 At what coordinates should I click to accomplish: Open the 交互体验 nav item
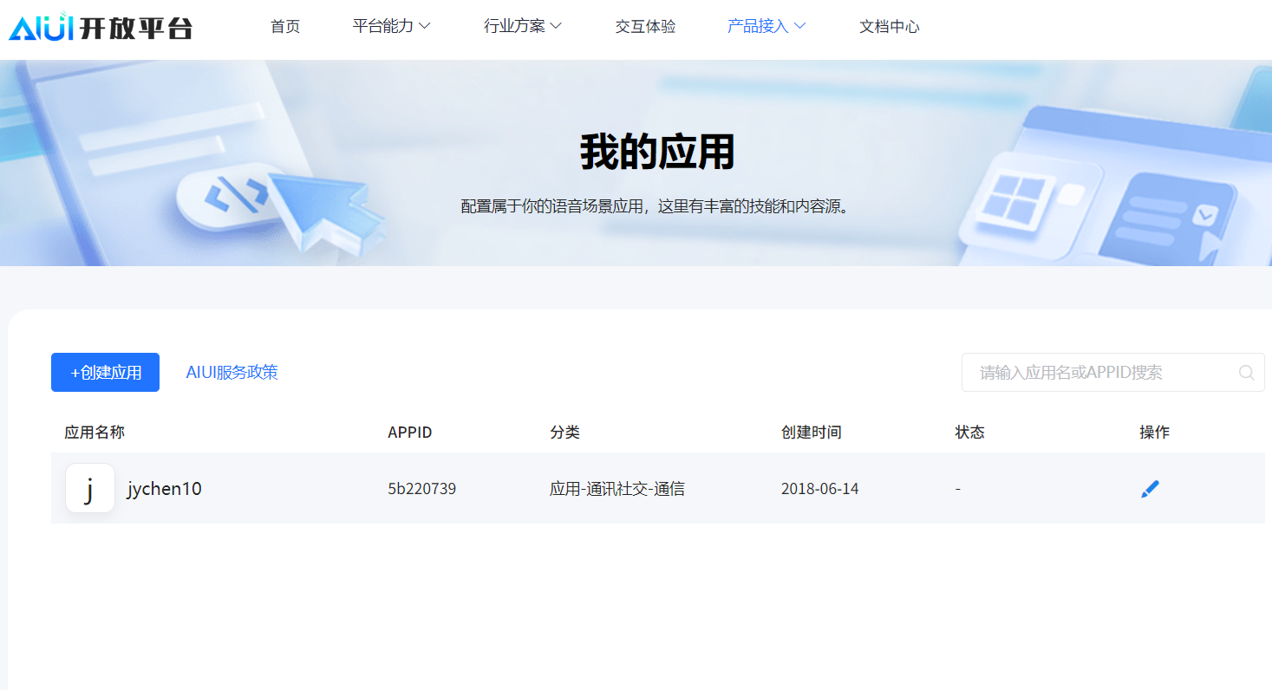click(645, 26)
